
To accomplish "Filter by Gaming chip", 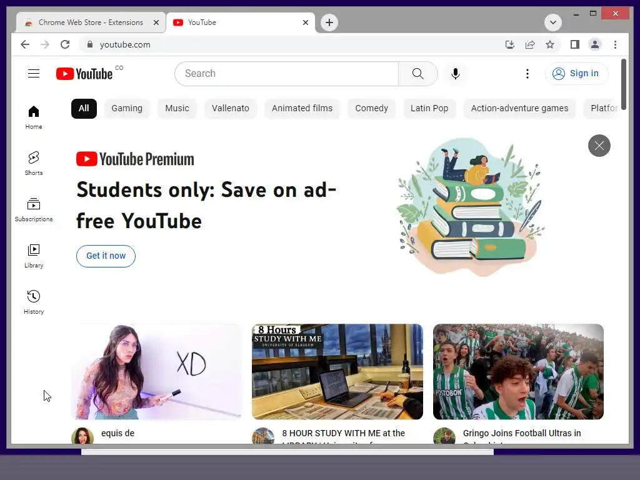I will tap(127, 109).
